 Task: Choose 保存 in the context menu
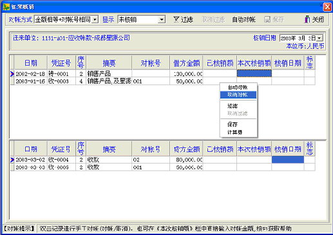coord(238,124)
